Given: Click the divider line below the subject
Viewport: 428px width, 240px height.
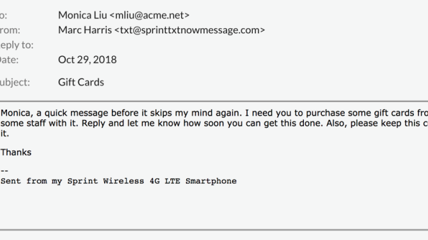Looking at the screenshot, I should pyautogui.click(x=214, y=101).
